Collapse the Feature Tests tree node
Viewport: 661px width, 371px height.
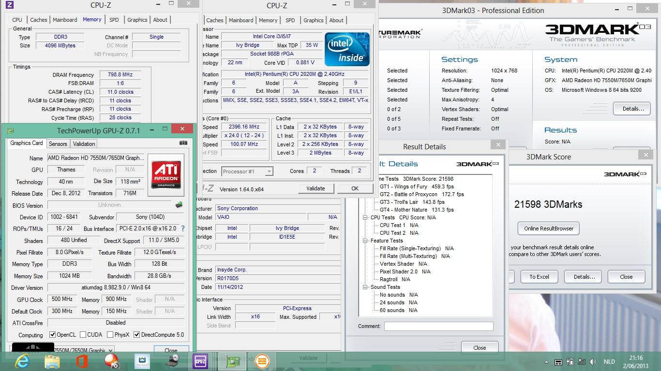click(366, 241)
